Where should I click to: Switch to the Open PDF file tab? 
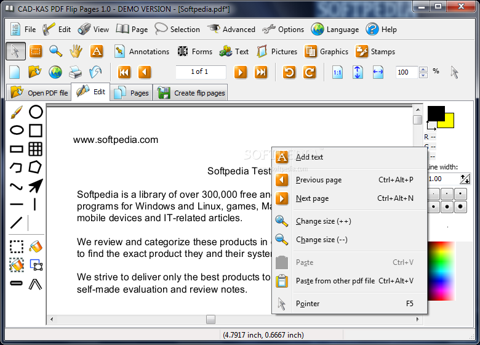[x=39, y=92]
